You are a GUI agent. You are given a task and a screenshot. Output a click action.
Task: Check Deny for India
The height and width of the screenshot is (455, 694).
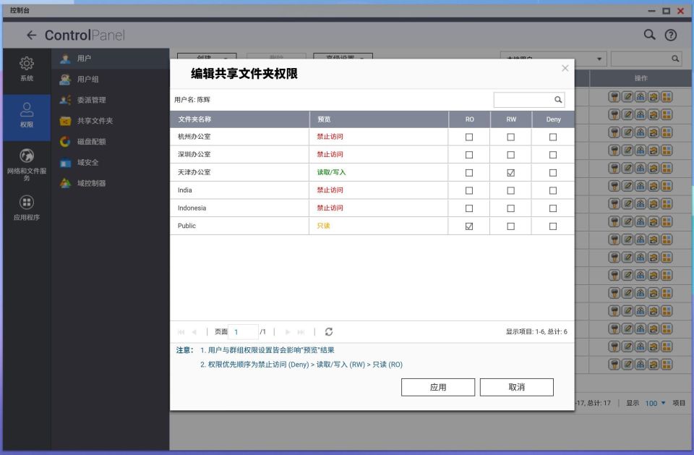(x=553, y=190)
